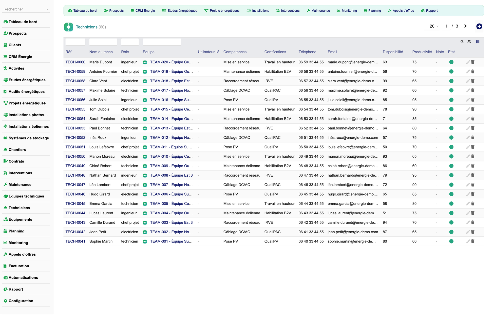Click the name cell Julie Soleil
Viewport: 493px width, 319px height.
pyautogui.click(x=98, y=100)
